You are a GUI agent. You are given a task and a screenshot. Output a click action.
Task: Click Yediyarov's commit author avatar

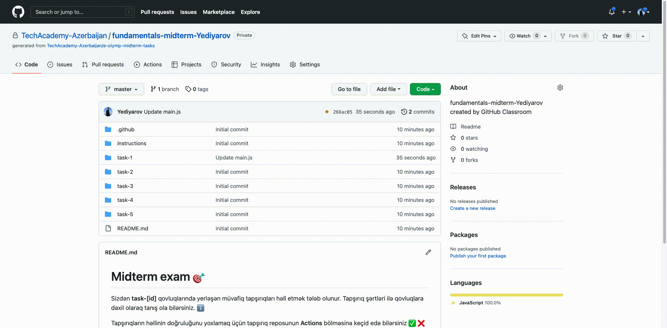(x=108, y=112)
